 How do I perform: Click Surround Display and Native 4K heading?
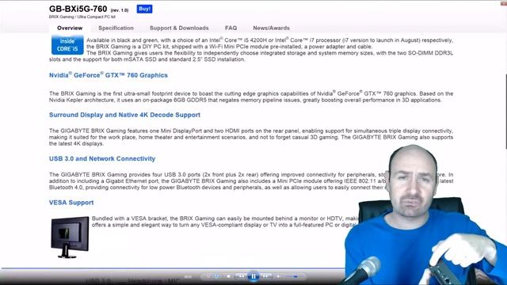pyautogui.click(x=124, y=115)
